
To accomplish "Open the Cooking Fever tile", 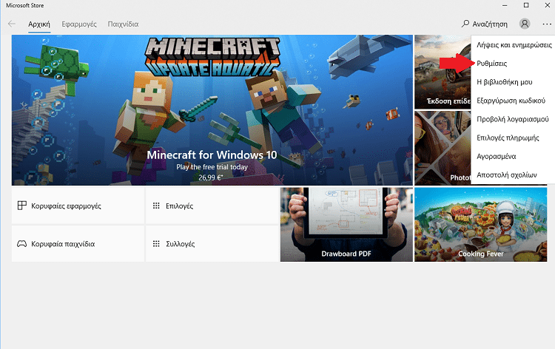I will (480, 225).
